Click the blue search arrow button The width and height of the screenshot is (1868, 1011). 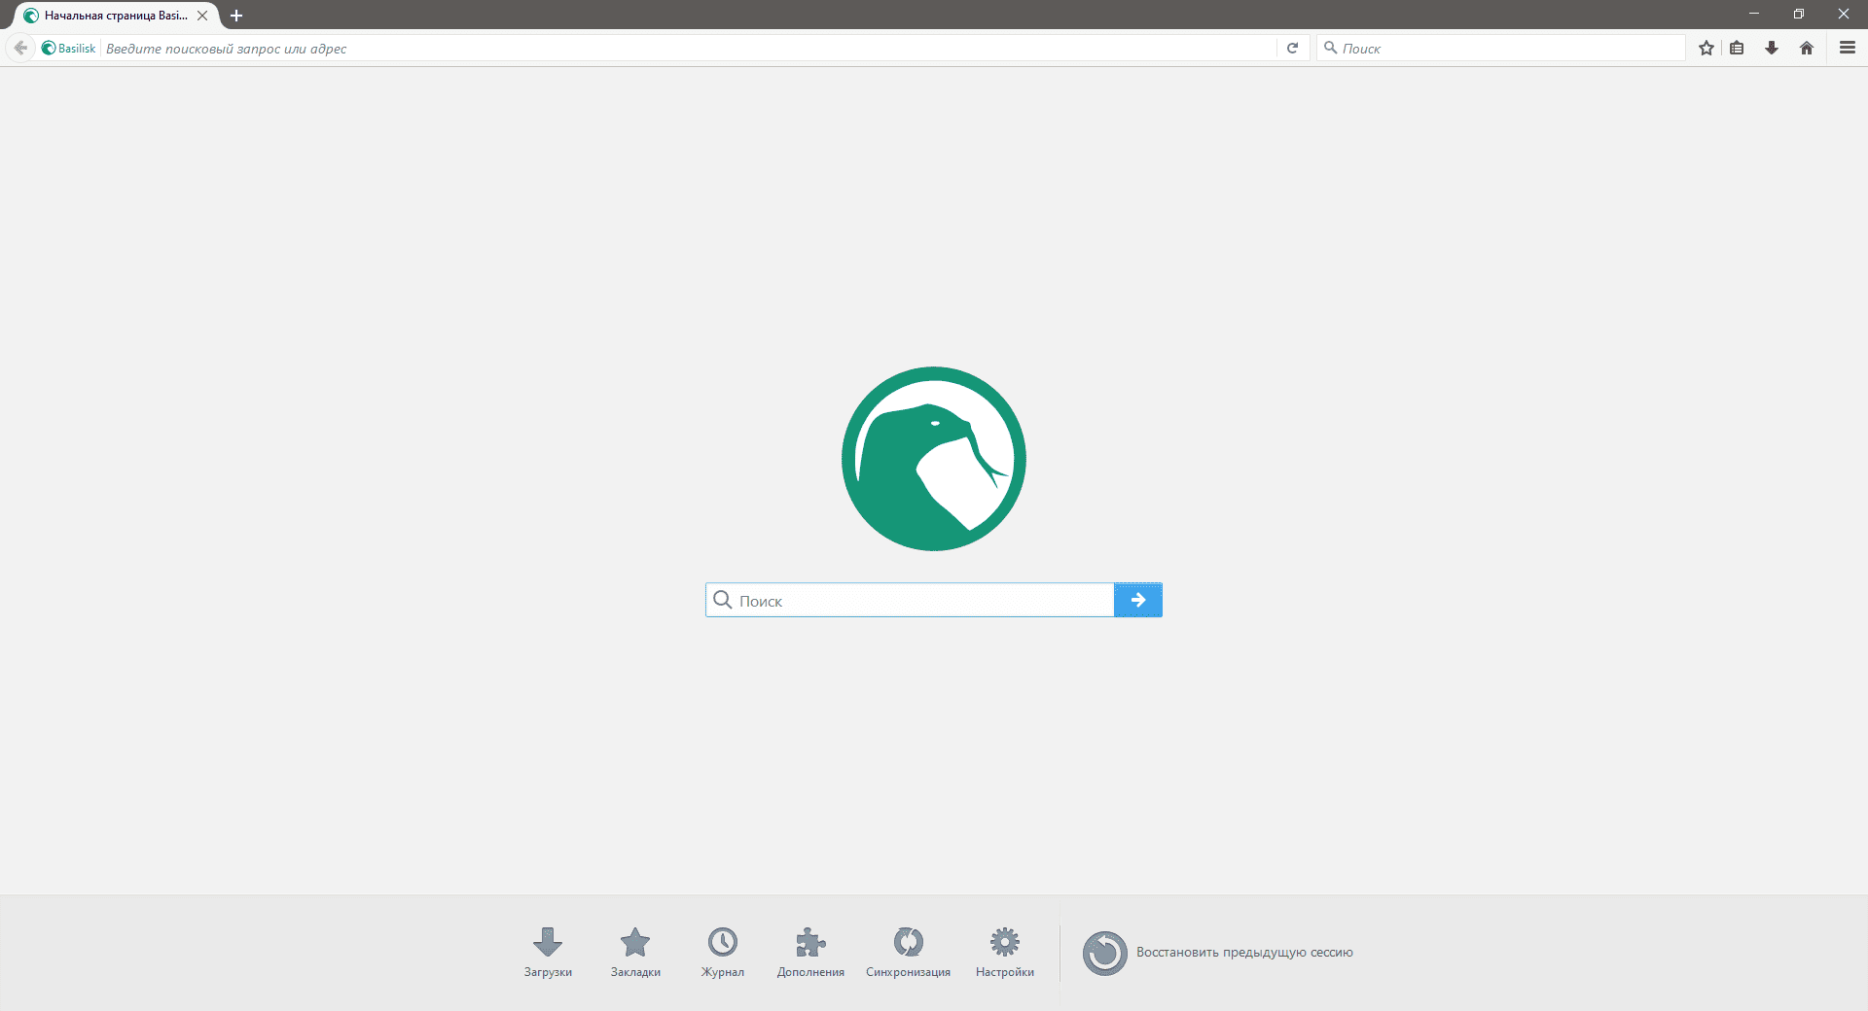(1138, 600)
